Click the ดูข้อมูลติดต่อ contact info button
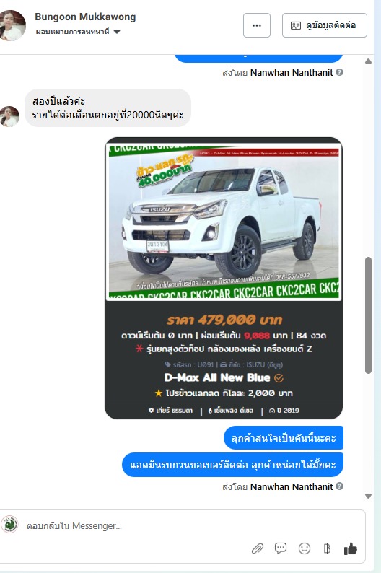Viewport: 381px width, 573px height. (x=325, y=25)
